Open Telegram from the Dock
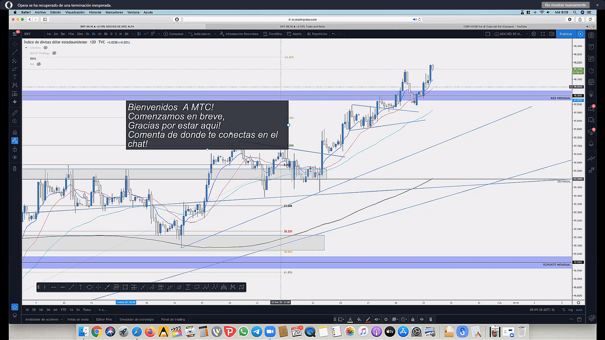 [256, 332]
